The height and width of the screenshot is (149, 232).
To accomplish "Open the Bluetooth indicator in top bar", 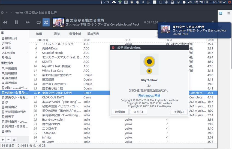I will pyautogui.click(x=143, y=2).
